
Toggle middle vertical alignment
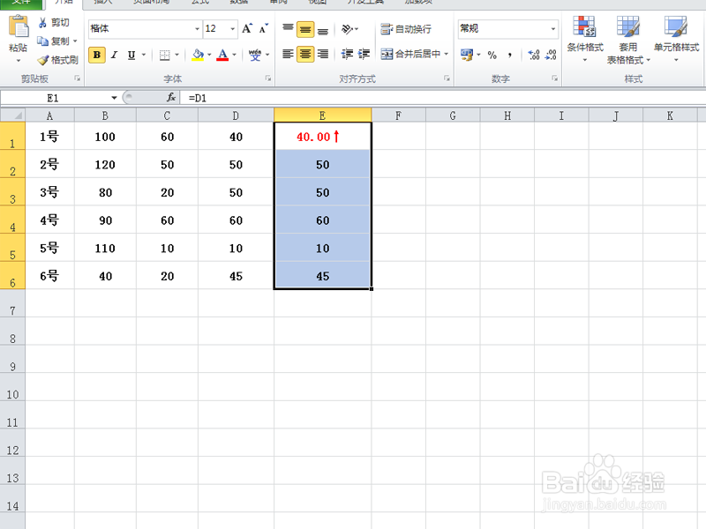pyautogui.click(x=305, y=30)
